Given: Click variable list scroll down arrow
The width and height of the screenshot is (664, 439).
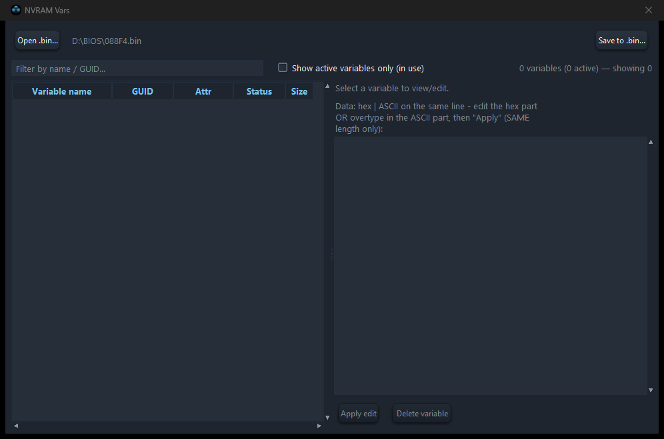Looking at the screenshot, I should point(327,418).
